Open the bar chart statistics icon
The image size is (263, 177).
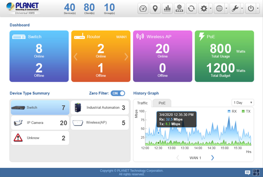[167, 9]
